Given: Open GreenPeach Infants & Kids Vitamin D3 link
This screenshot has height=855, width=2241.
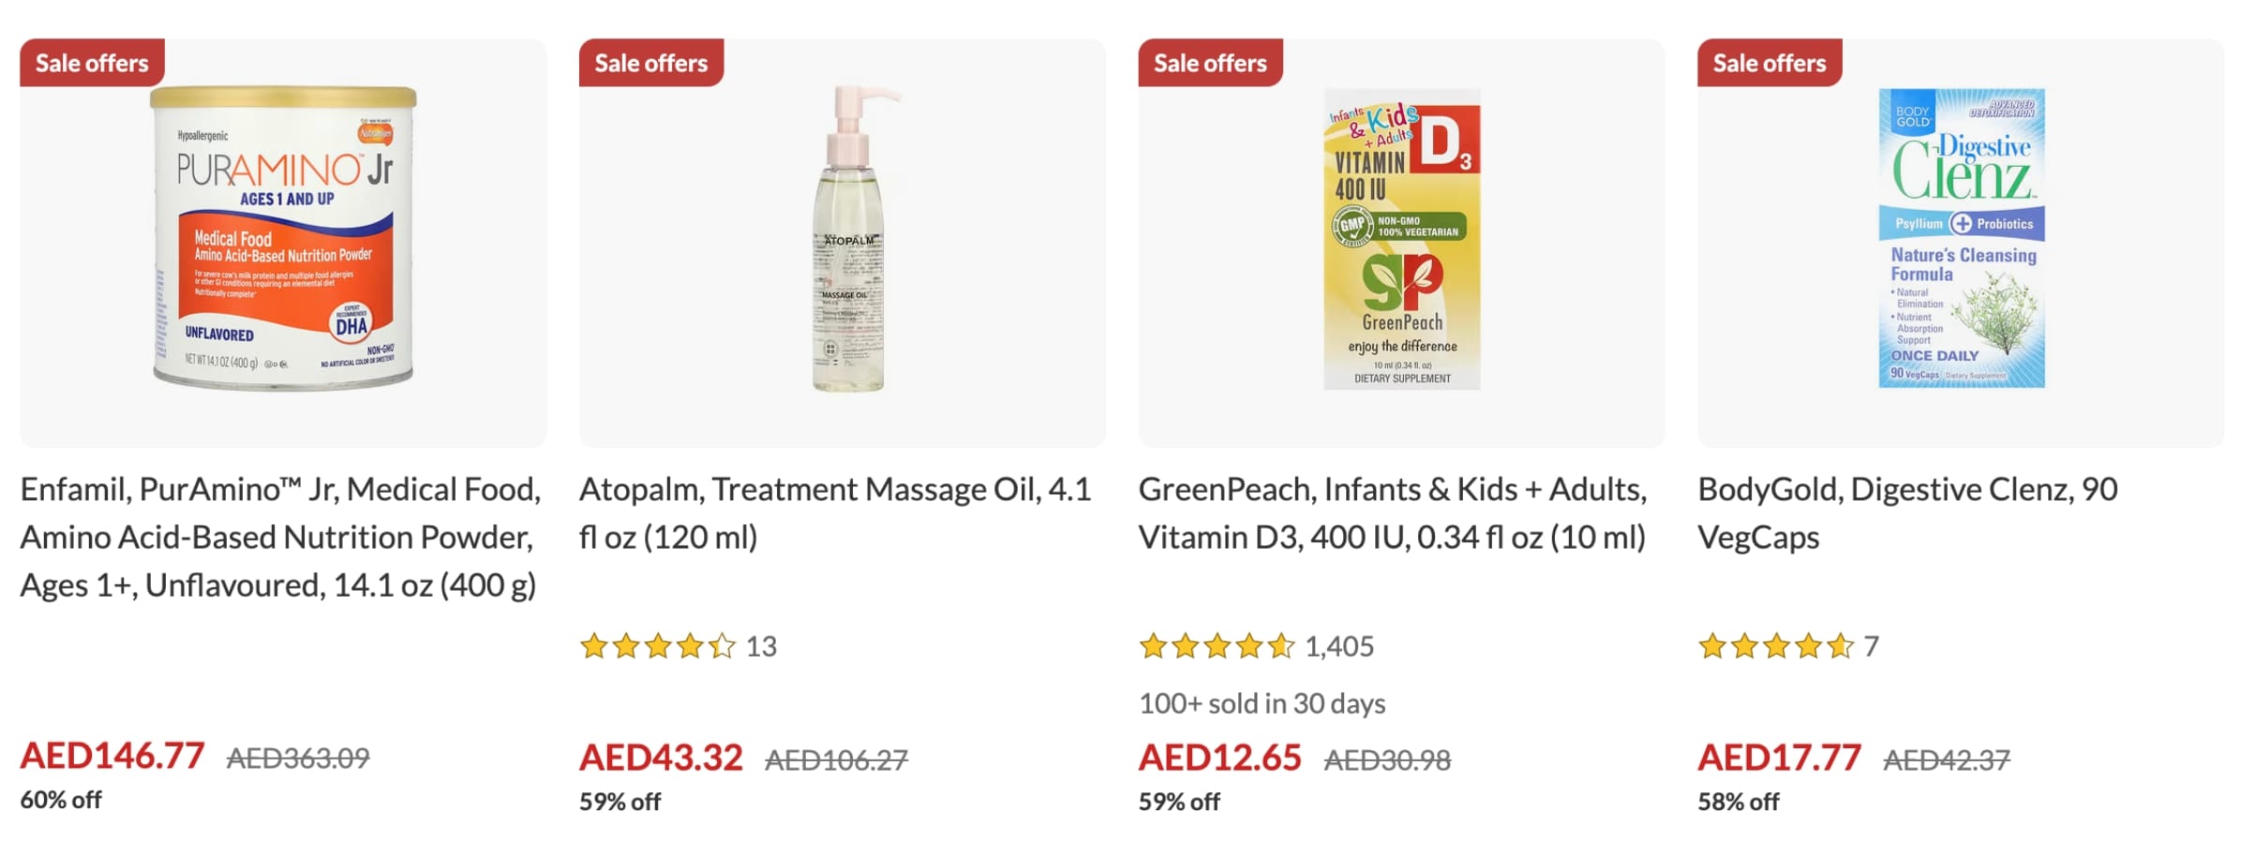Looking at the screenshot, I should click(1392, 513).
